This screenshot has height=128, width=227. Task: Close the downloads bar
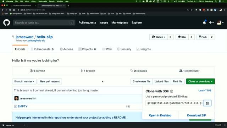point(225,125)
